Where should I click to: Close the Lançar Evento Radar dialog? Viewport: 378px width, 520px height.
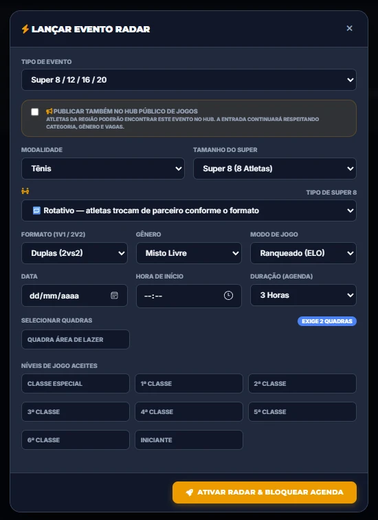[x=349, y=28]
